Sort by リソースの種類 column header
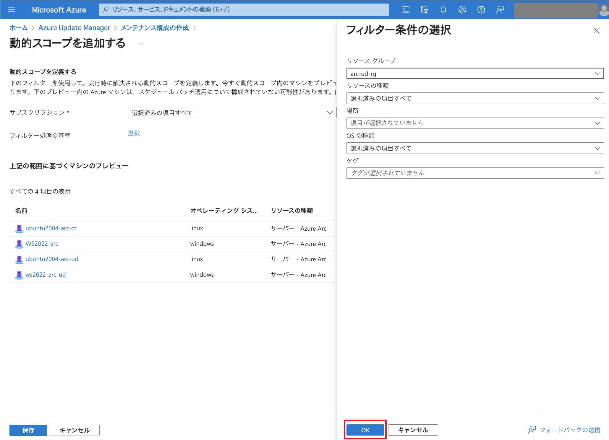609x440 pixels. (x=292, y=211)
